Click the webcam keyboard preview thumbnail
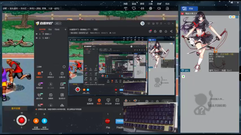The image size is (241, 135). [x=150, y=118]
